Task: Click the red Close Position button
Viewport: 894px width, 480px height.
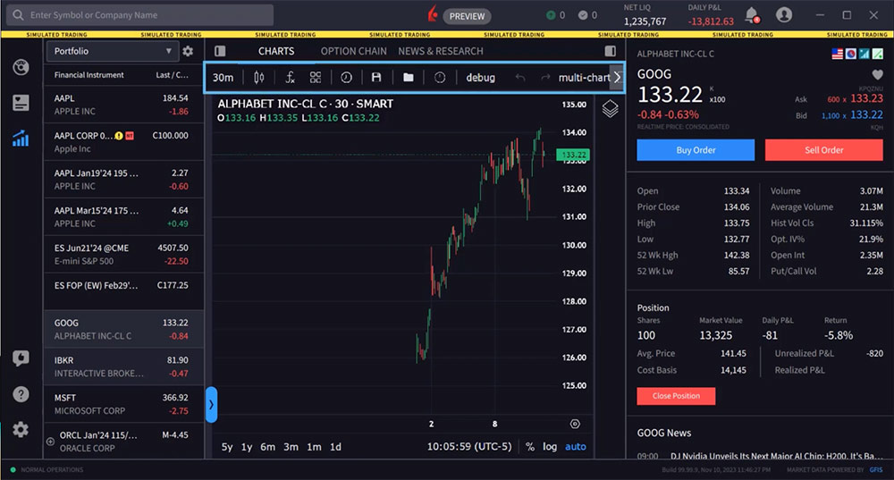Action: (x=675, y=395)
